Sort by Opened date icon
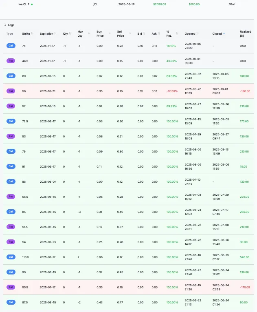 [198, 33]
